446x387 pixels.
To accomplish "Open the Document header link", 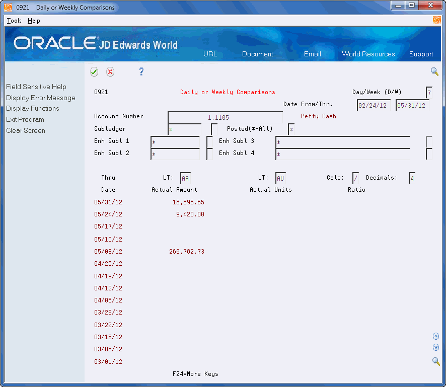I will click(257, 54).
